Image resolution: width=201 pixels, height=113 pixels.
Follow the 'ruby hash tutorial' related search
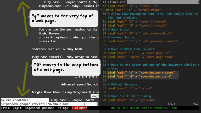pyautogui.click(x=47, y=57)
